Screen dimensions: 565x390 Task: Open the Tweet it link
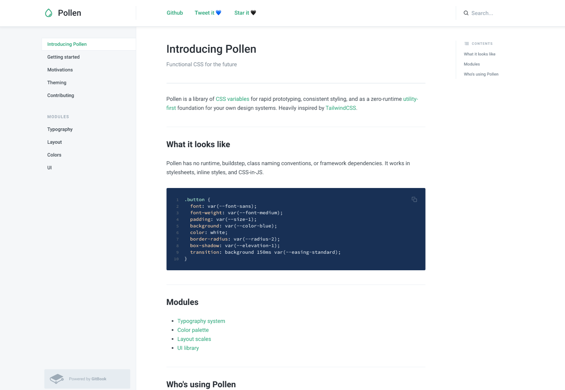click(208, 13)
